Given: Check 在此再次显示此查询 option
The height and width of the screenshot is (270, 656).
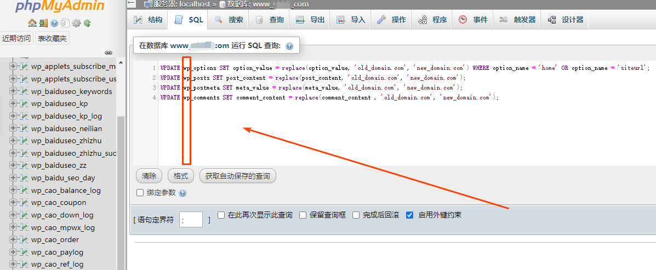Looking at the screenshot, I should (x=221, y=215).
